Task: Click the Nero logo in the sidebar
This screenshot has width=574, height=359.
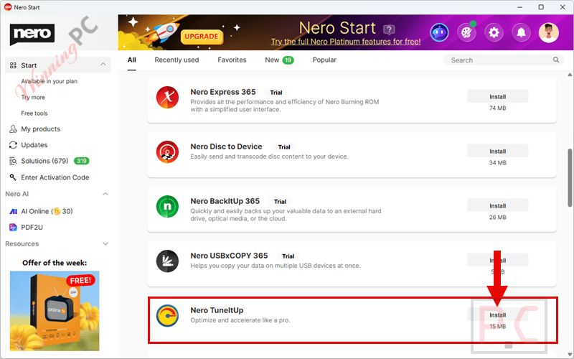Action: (32, 34)
